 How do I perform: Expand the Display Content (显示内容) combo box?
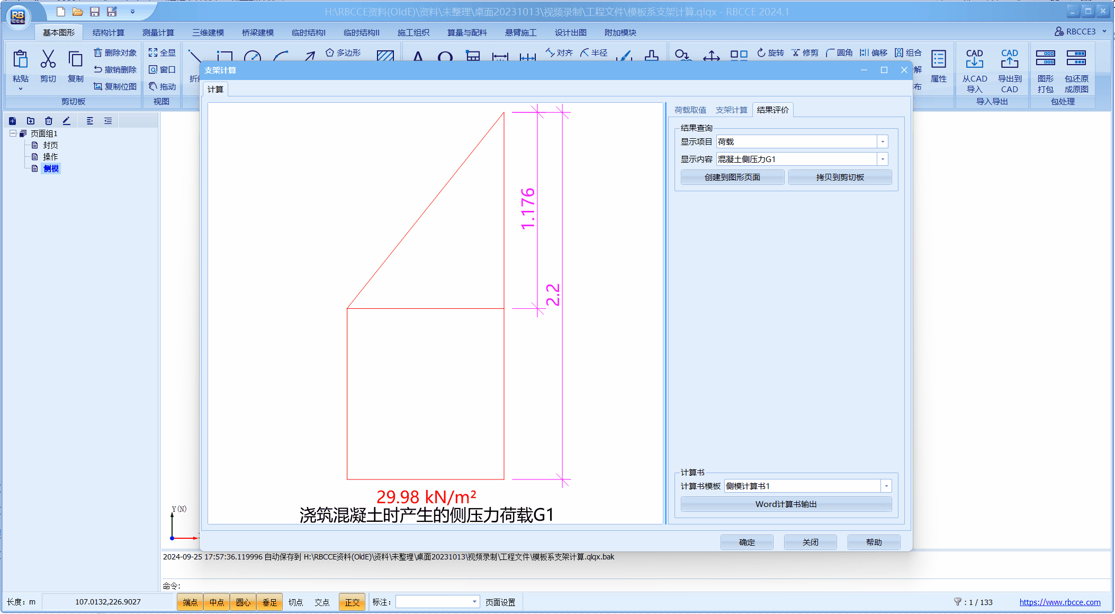click(882, 159)
